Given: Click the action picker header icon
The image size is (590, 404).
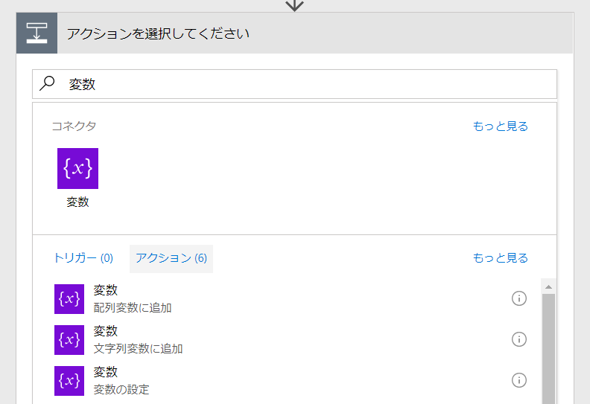Looking at the screenshot, I should tap(37, 33).
